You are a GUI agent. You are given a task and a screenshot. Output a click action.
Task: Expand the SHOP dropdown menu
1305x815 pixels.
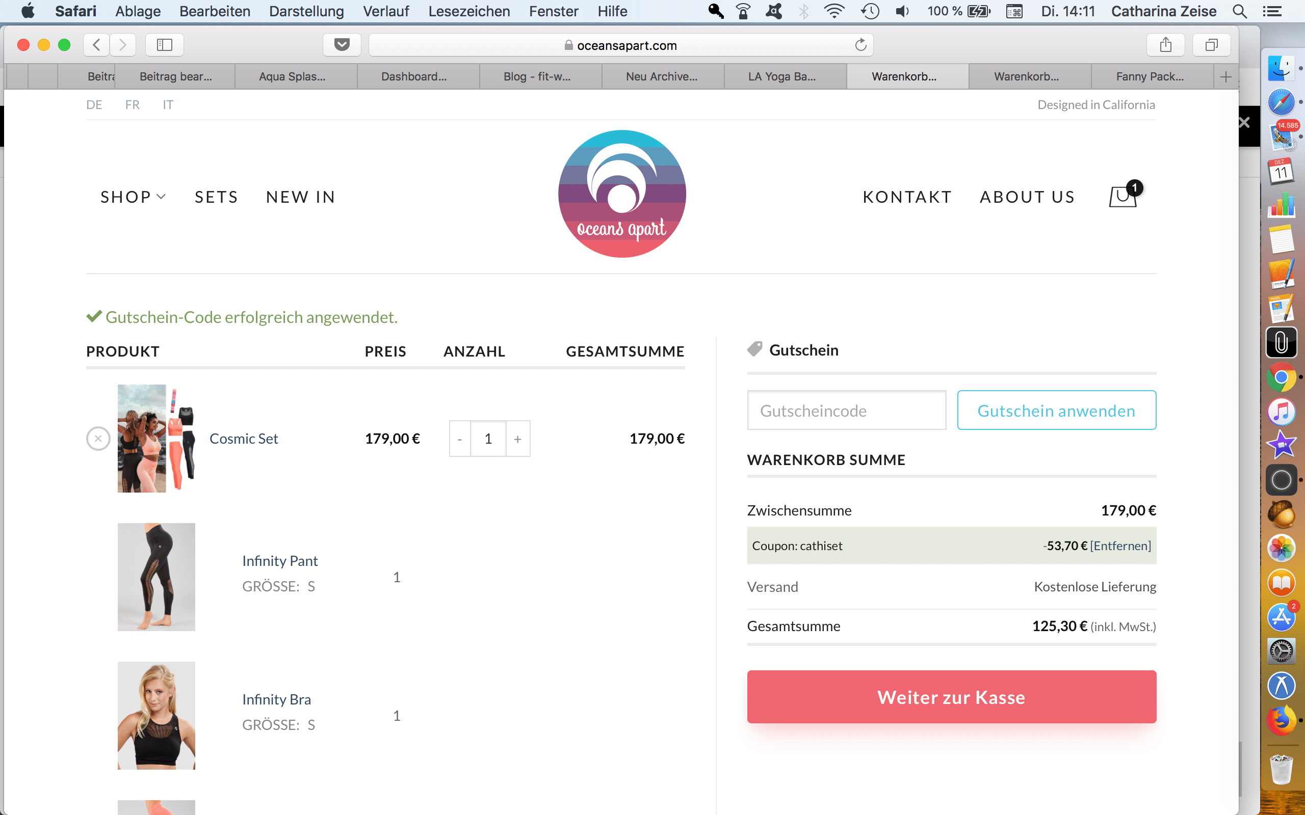click(x=133, y=197)
